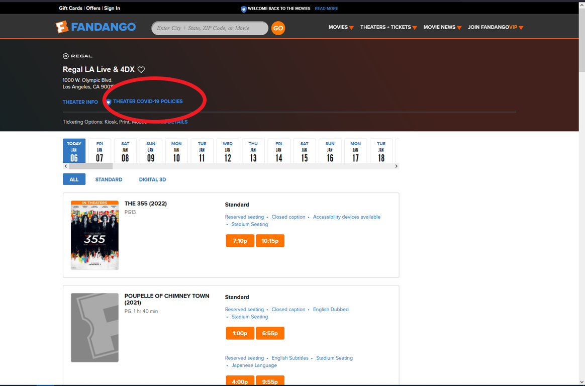Select Sat Jan 08 date
This screenshot has height=386, width=585.
click(x=125, y=151)
